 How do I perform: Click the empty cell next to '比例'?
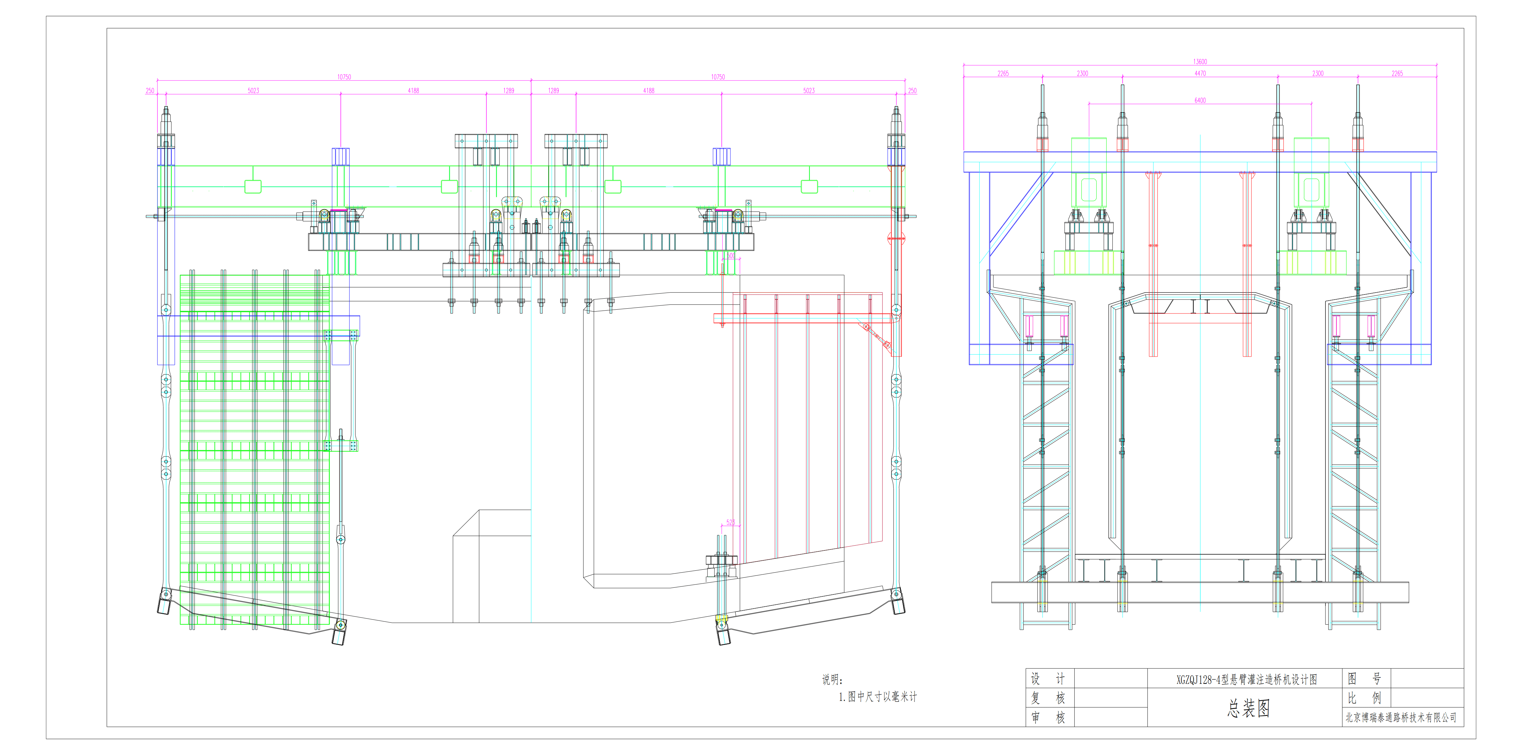(1427, 698)
